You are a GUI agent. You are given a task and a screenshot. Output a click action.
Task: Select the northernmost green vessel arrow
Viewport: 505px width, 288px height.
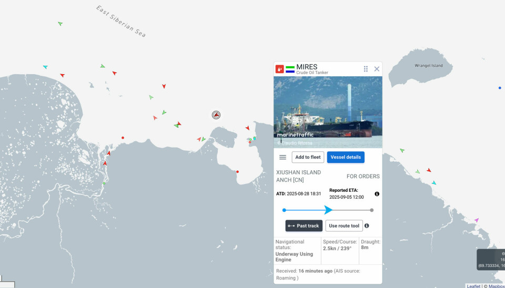[x=60, y=24]
